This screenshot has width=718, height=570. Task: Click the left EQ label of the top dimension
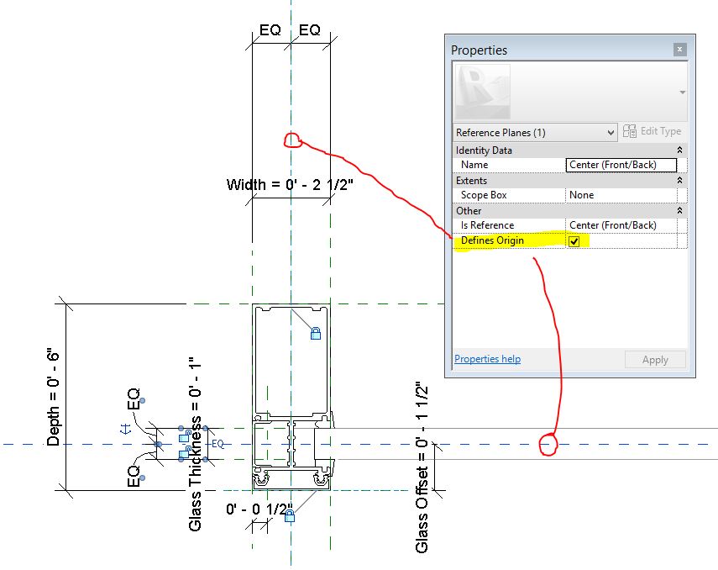coord(270,30)
